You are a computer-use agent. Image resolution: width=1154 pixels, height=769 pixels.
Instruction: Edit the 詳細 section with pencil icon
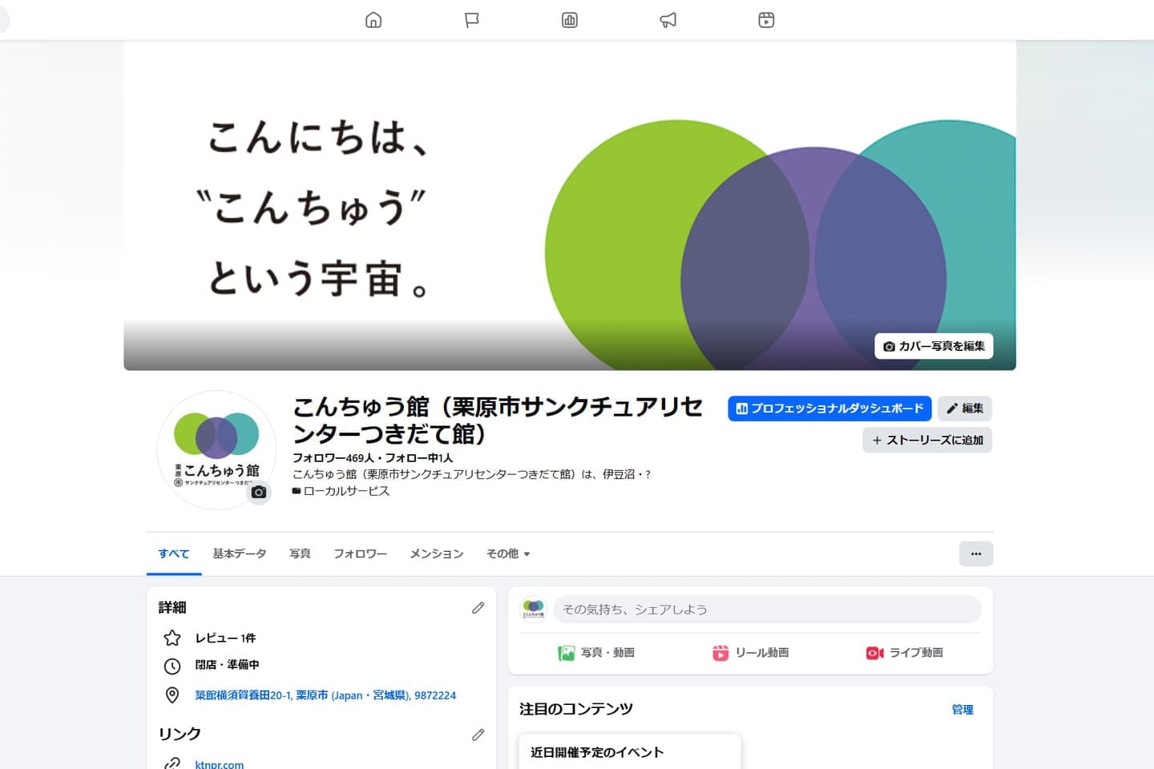pos(478,608)
